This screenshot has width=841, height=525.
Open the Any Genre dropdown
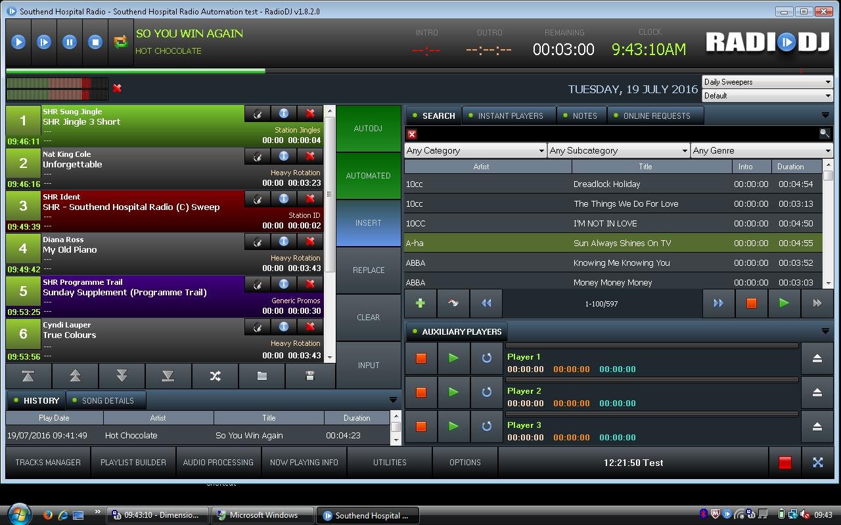click(761, 150)
